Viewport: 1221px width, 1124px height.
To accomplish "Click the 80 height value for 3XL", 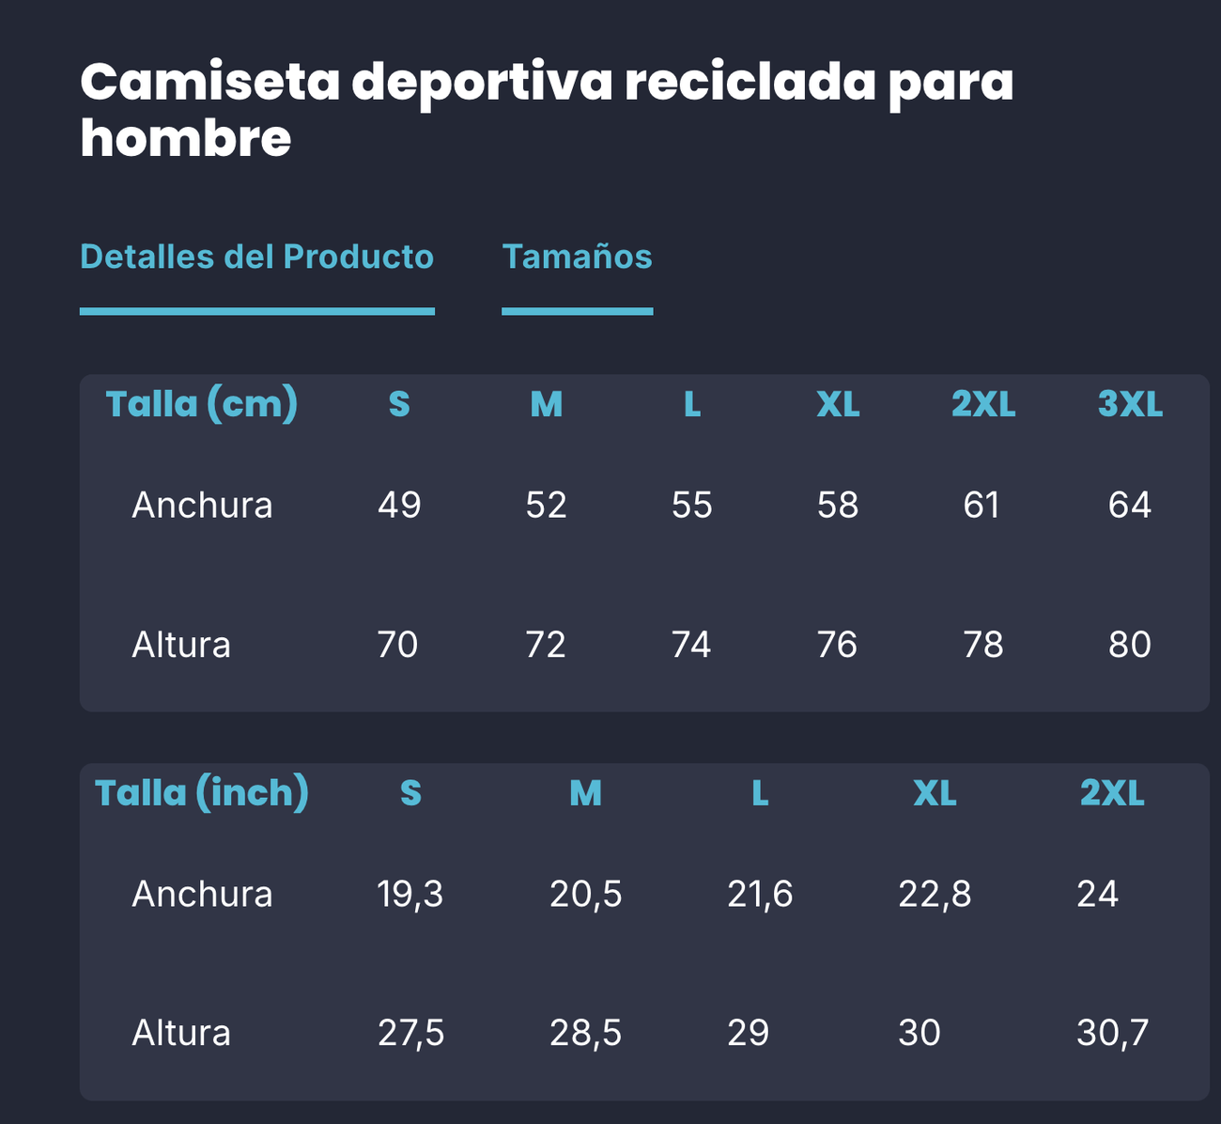I will 1129,645.
